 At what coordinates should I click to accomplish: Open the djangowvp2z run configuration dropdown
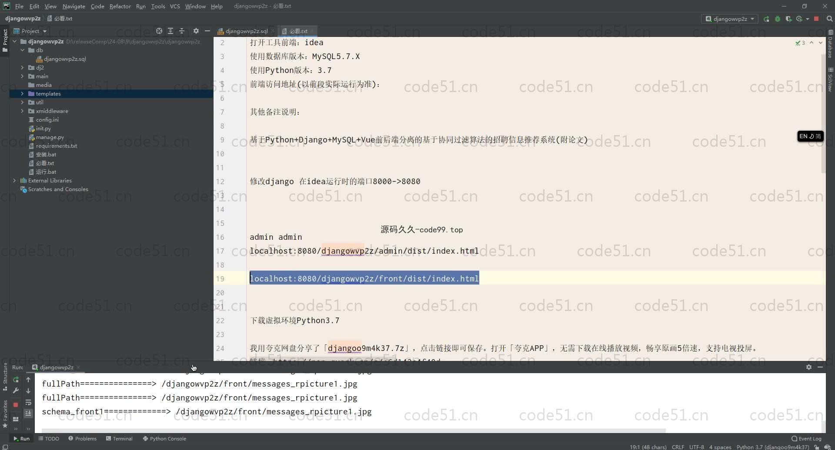(x=730, y=19)
